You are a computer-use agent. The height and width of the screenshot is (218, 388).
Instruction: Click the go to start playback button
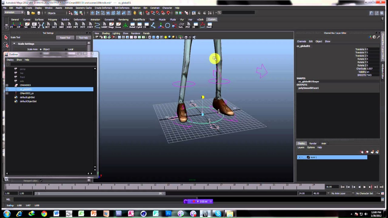pos(342,187)
